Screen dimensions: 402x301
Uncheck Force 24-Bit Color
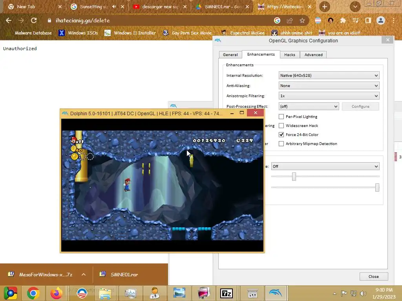[x=281, y=134]
